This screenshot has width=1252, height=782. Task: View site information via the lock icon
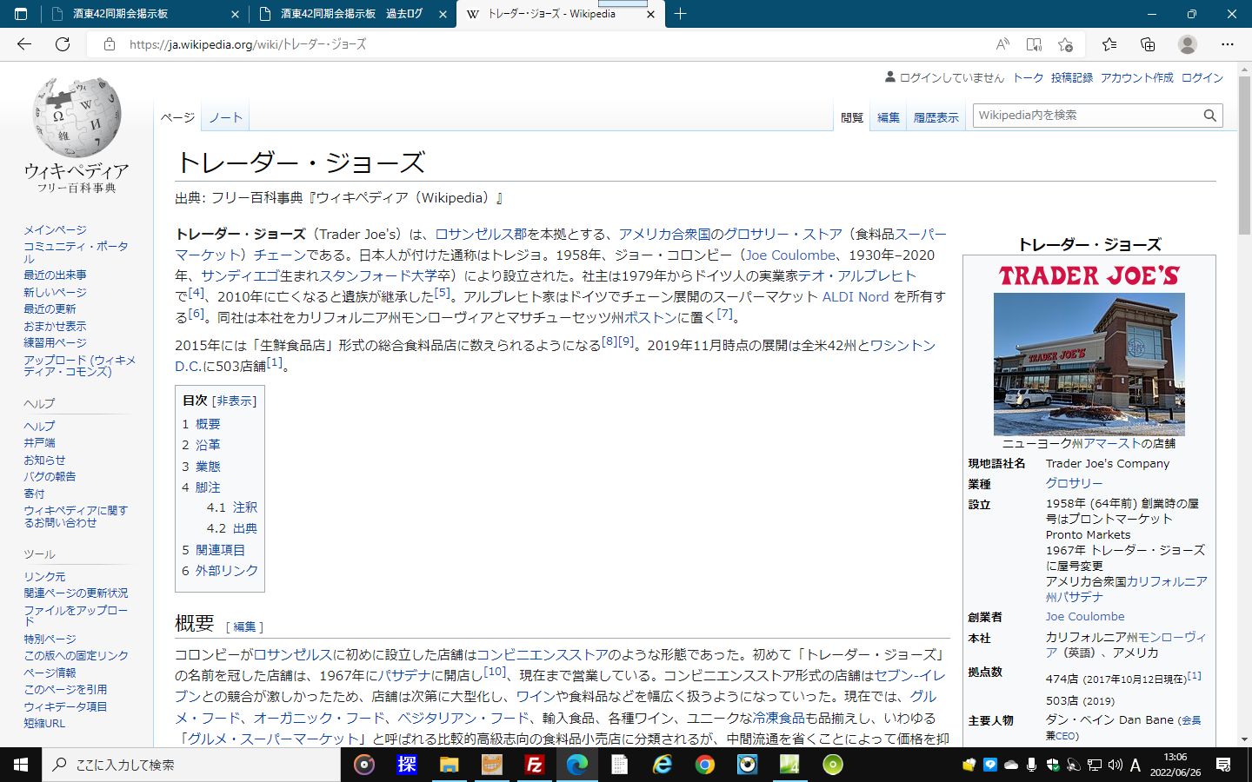pos(110,44)
